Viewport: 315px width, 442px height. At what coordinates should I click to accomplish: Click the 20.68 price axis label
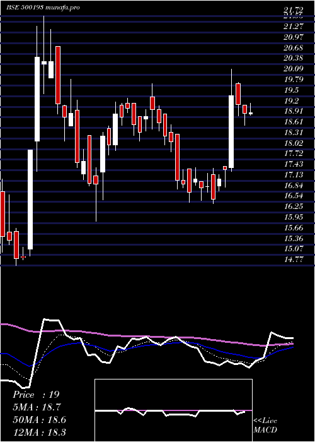pos(294,47)
